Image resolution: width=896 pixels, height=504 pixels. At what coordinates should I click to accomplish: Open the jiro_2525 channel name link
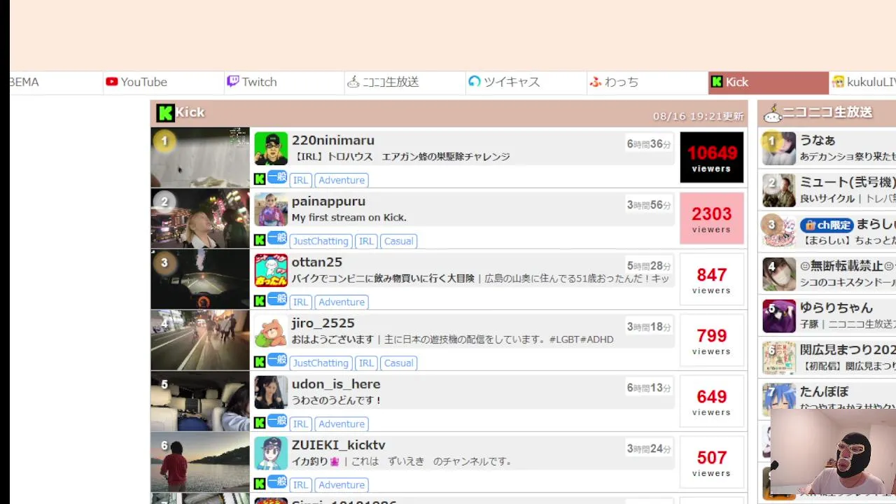323,323
